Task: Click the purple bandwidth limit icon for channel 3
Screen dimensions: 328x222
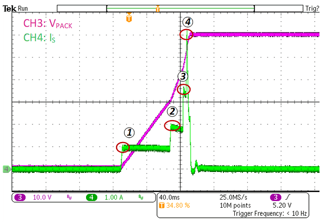Action: coord(69,197)
